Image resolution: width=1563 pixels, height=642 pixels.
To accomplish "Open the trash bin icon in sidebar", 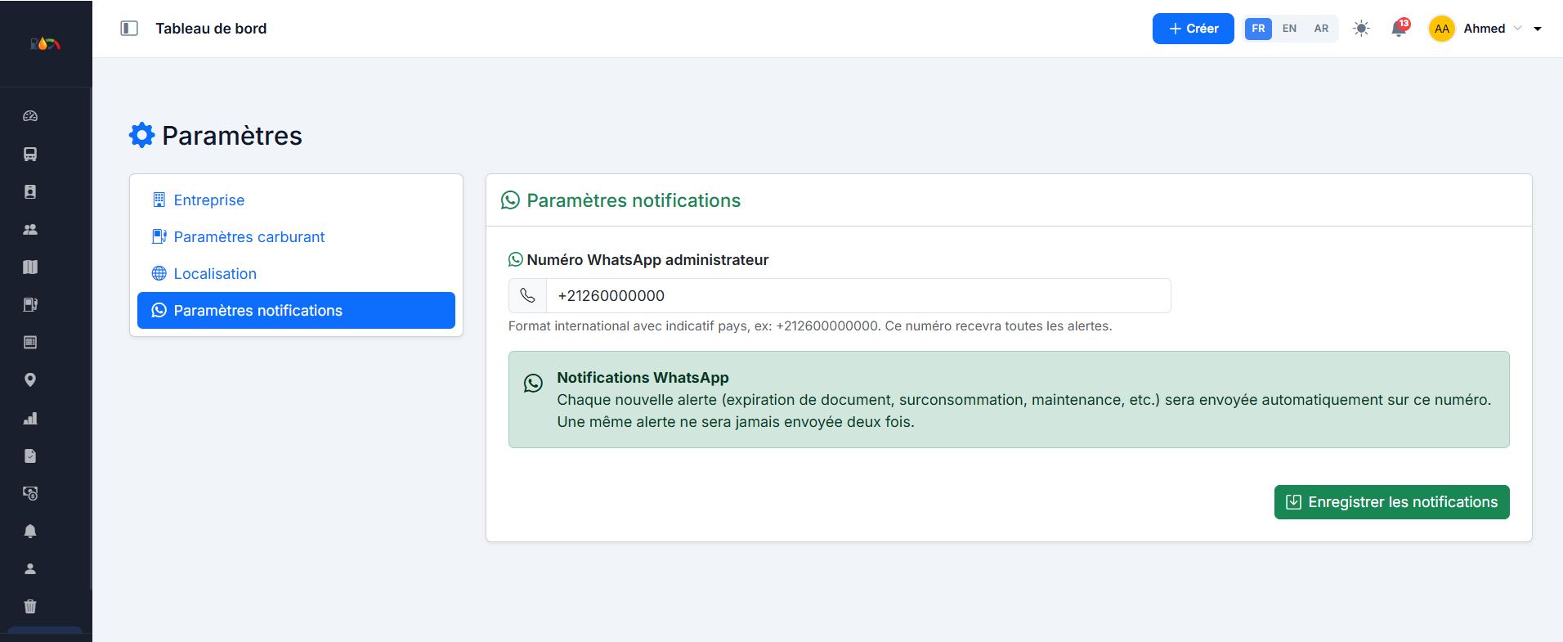I will (30, 606).
